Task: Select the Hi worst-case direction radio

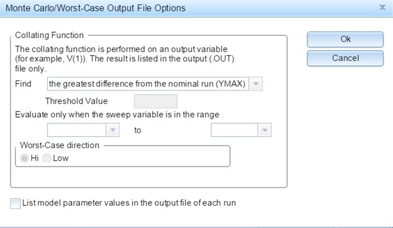Action: pos(25,158)
